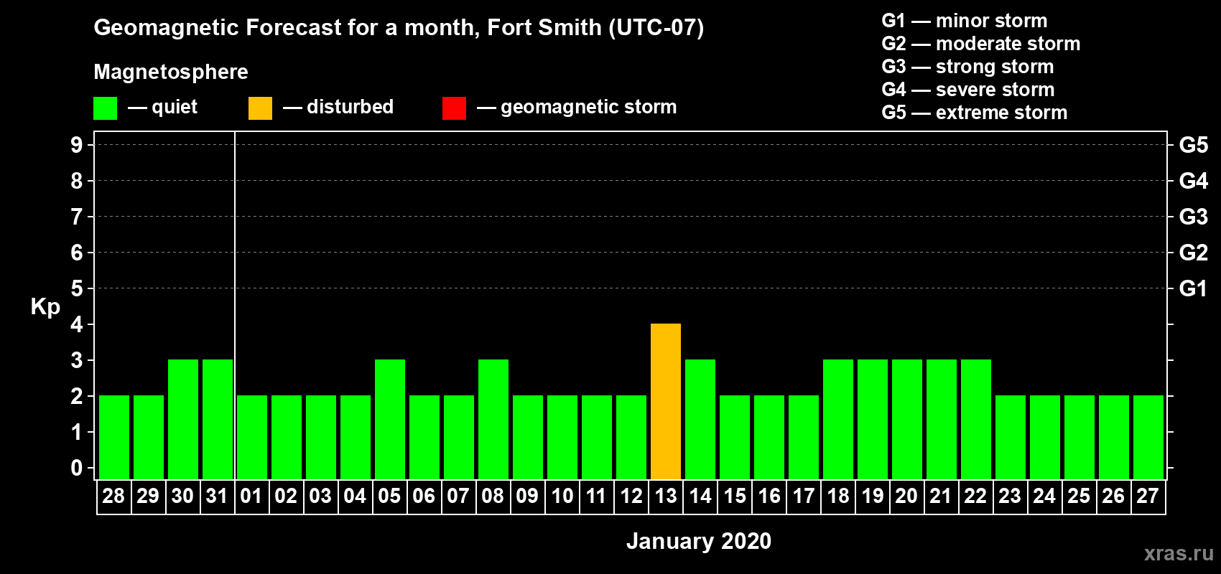Click the G1 label on right axis
This screenshot has height=574, width=1221.
coord(1194,288)
